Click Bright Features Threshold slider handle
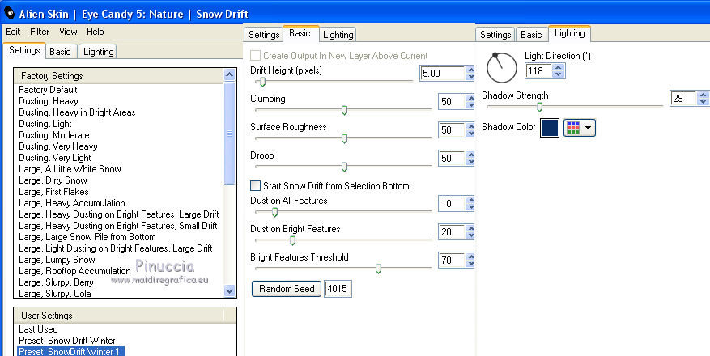The width and height of the screenshot is (710, 356). (378, 269)
